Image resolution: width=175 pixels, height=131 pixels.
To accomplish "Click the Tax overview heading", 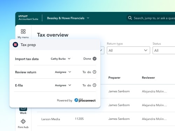I will point(53,35).
